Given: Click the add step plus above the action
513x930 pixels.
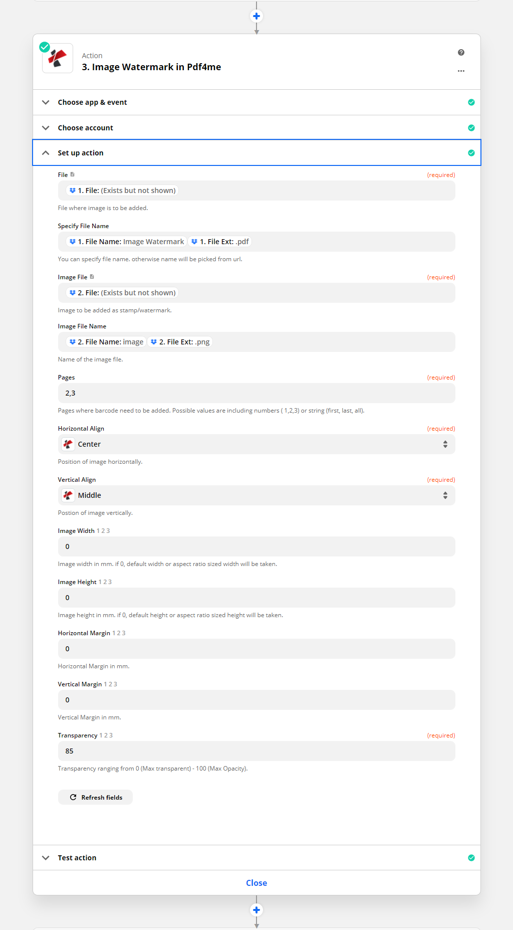Looking at the screenshot, I should click(x=256, y=16).
